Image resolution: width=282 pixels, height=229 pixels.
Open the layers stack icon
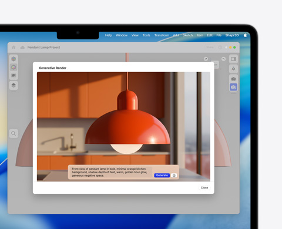[14, 85]
